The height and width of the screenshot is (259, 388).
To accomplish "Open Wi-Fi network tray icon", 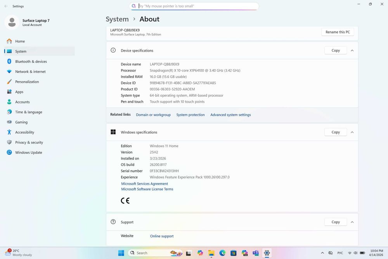I will click(350, 253).
